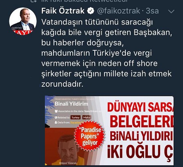Viewport: 183px width, 167px height.
Task: Click the Binali Yildirim name heading
Action: (x=71, y=104)
